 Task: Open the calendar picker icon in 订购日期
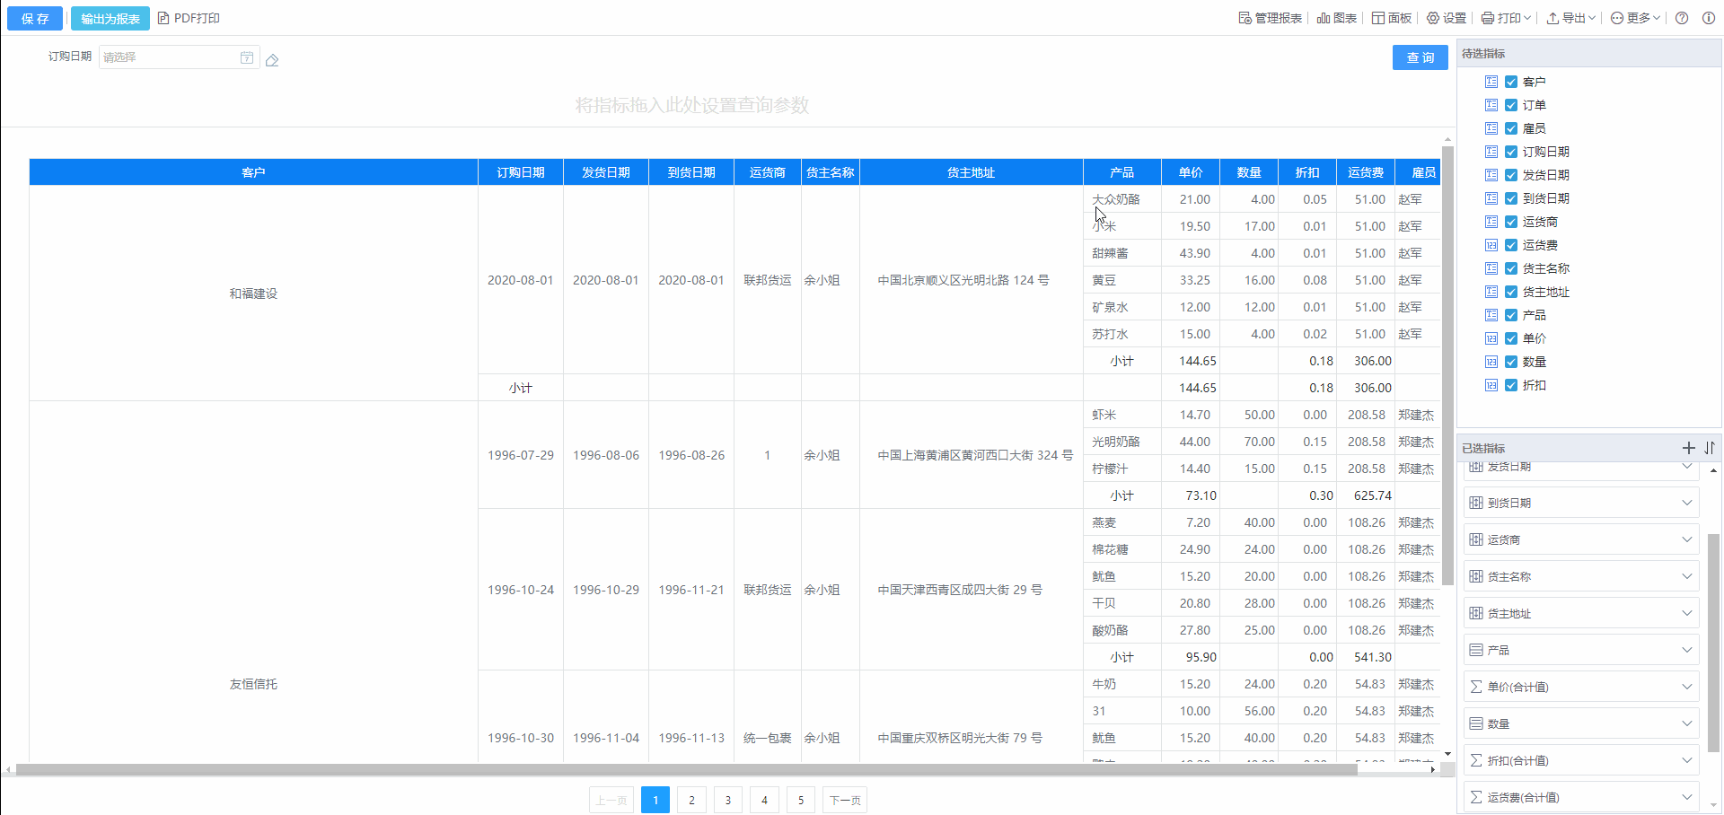click(x=247, y=57)
